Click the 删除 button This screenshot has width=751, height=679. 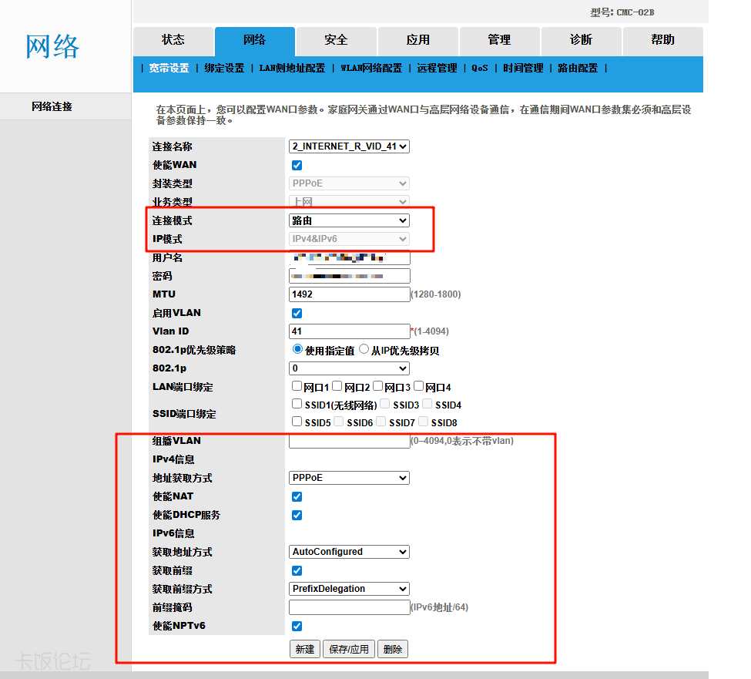click(393, 649)
